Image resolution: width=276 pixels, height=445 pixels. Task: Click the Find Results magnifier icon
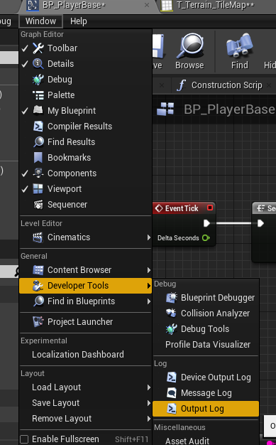pos(38,142)
